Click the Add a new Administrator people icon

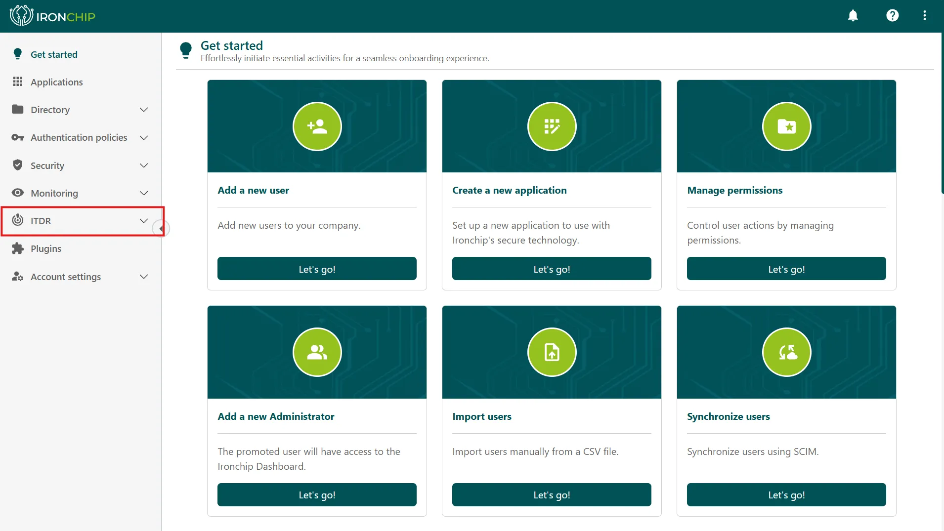coord(317,352)
